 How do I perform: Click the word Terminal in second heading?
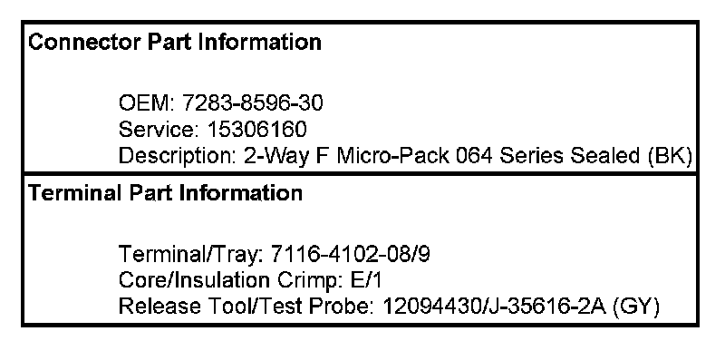(x=75, y=193)
